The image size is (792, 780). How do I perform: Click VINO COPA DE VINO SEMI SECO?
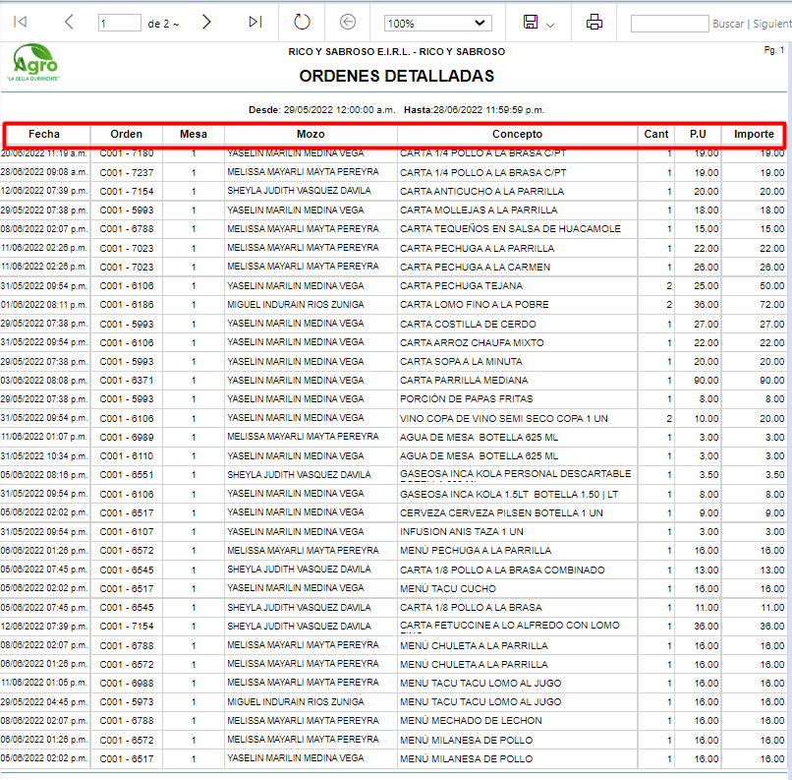503,418
